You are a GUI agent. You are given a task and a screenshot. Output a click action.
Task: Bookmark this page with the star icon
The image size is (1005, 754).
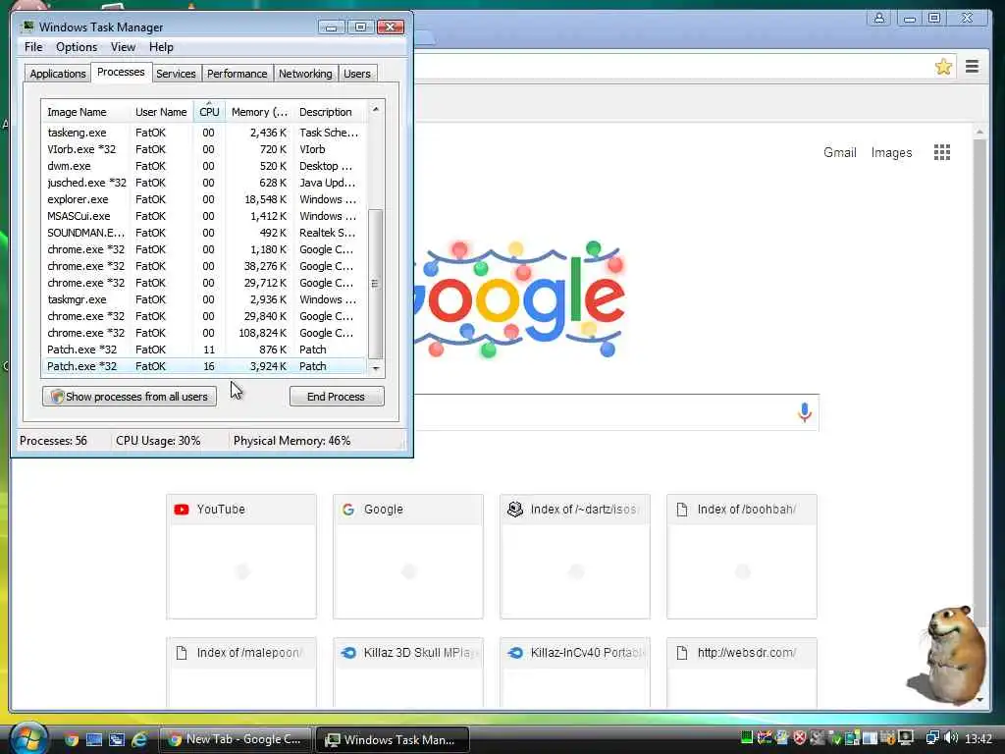tap(943, 67)
